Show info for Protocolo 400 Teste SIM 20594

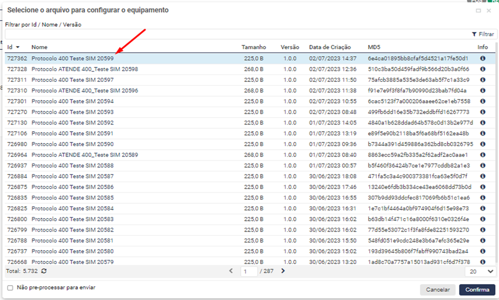click(x=483, y=101)
